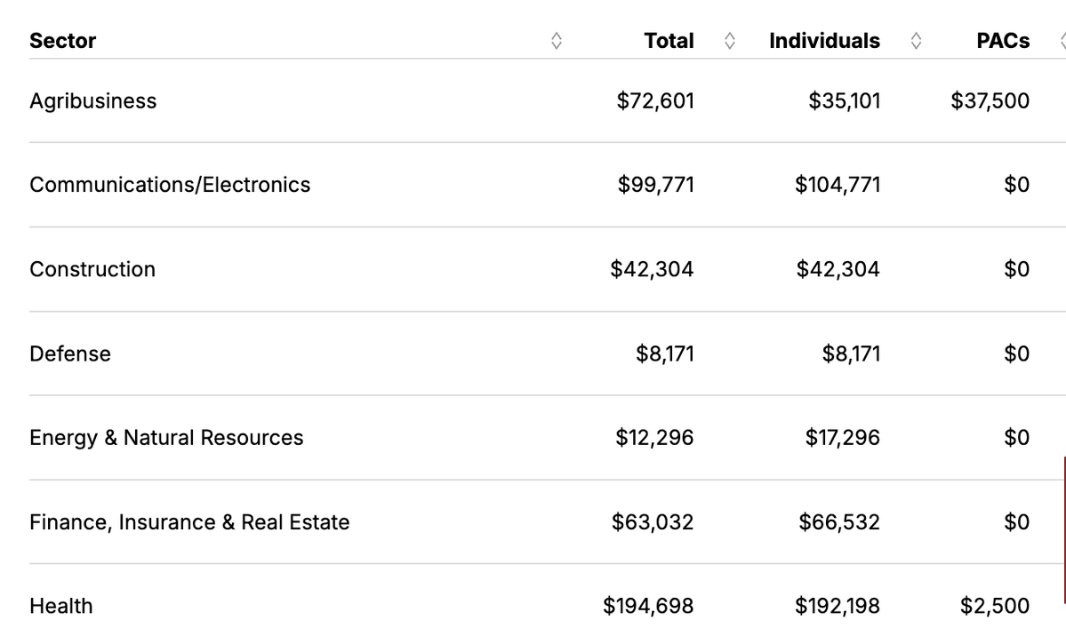Click the sort arrows beside the Total header

click(x=731, y=41)
